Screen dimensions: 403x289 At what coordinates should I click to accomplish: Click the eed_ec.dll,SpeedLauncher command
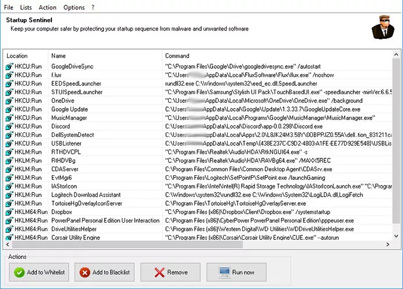[241, 83]
